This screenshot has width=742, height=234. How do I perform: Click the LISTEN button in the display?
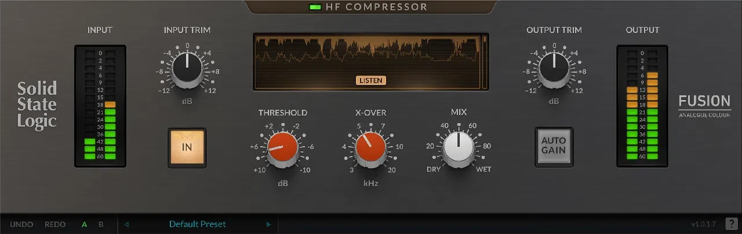(371, 80)
